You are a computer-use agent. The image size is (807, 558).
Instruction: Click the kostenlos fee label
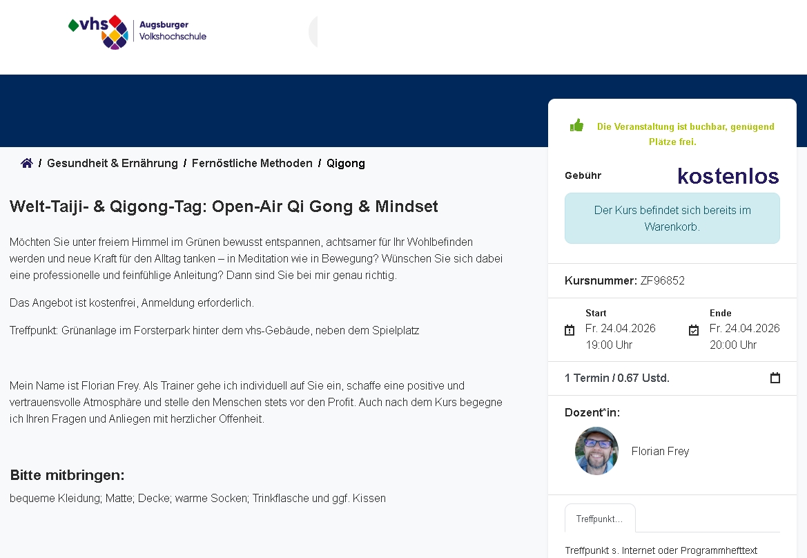coord(727,175)
